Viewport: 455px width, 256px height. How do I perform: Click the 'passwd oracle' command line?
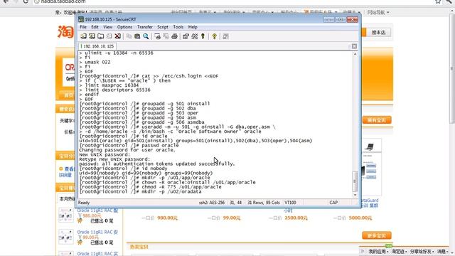point(129,145)
